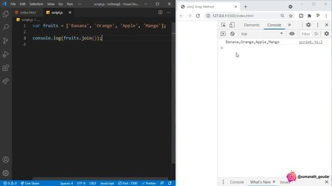This screenshot has width=332, height=186.
Task: Reload the Chrome page
Action: pyautogui.click(x=198, y=16)
